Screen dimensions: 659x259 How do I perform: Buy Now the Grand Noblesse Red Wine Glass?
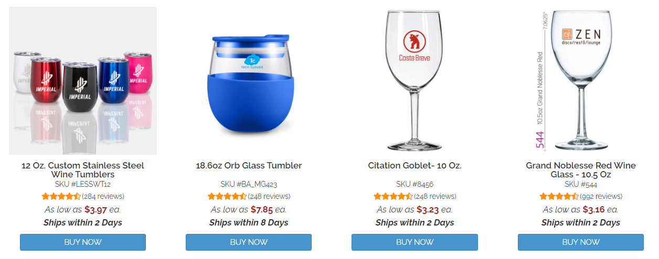(581, 242)
